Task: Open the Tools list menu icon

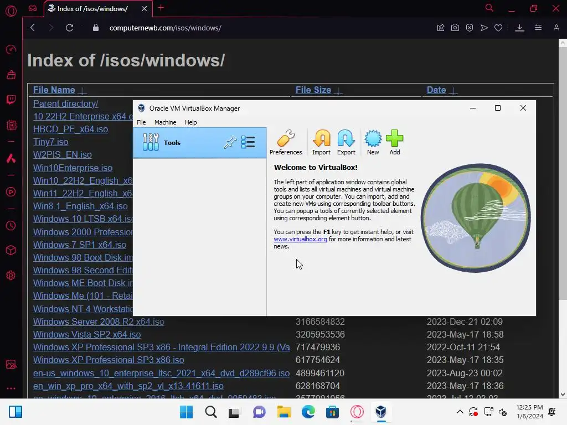Action: (248, 142)
